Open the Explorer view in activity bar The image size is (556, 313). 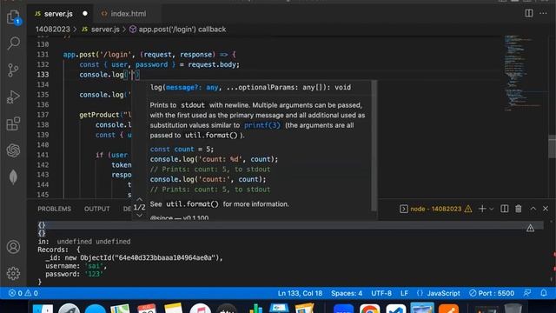click(14, 17)
